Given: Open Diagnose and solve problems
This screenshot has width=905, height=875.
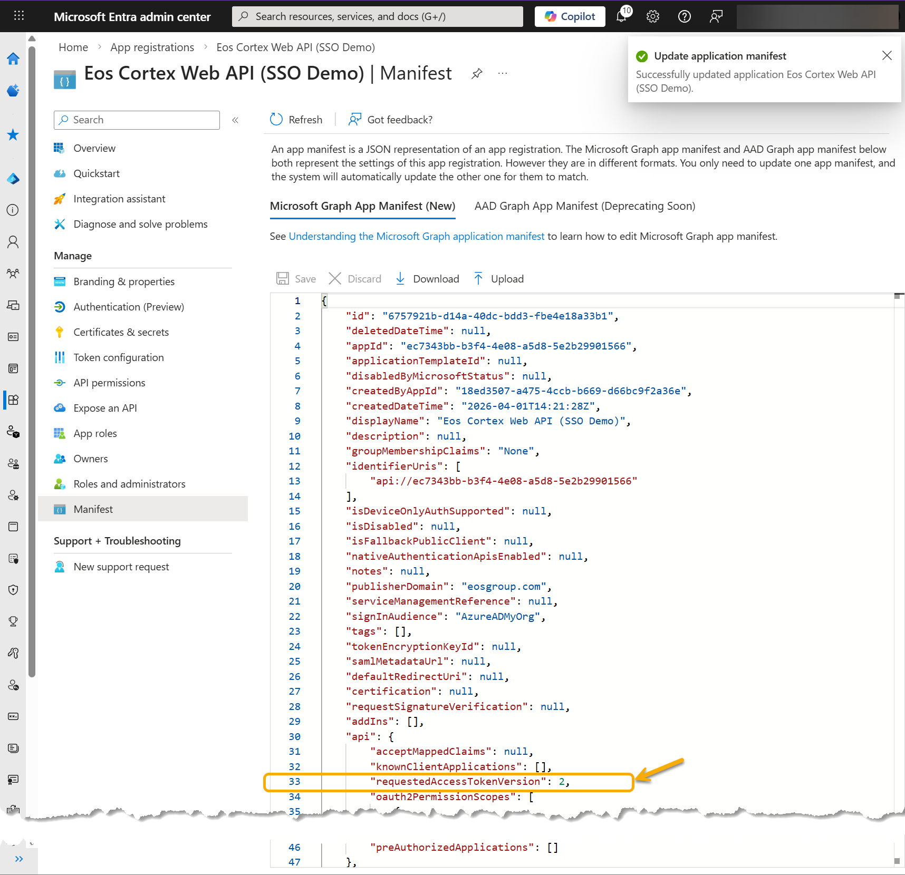Looking at the screenshot, I should point(140,224).
